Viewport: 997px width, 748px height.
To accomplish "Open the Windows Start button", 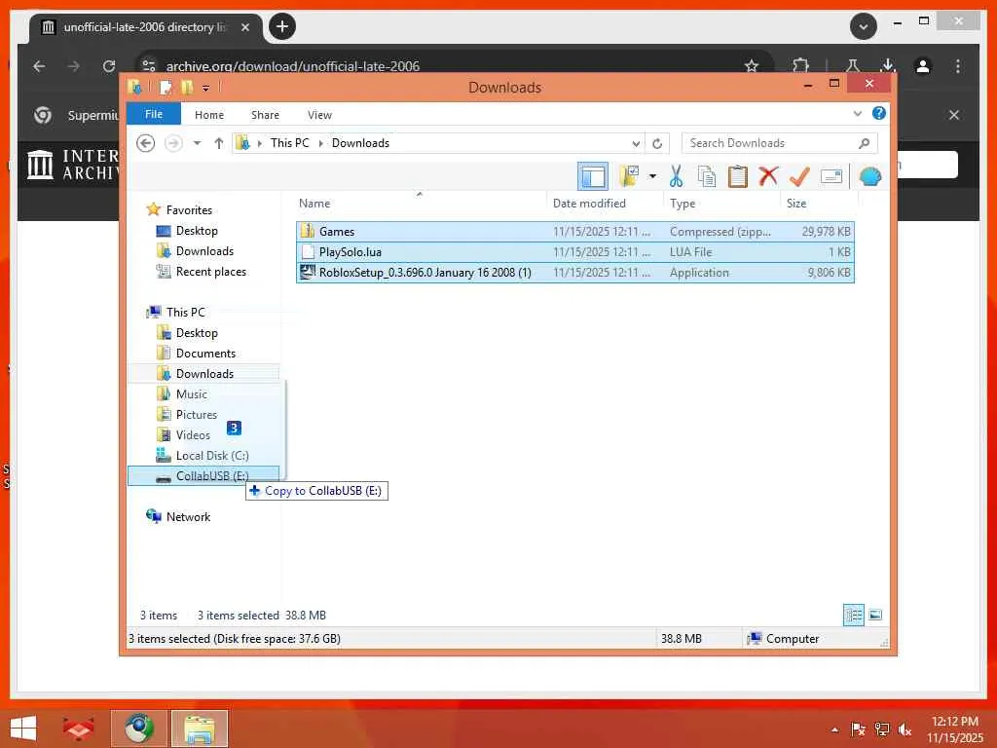I will (x=23, y=728).
